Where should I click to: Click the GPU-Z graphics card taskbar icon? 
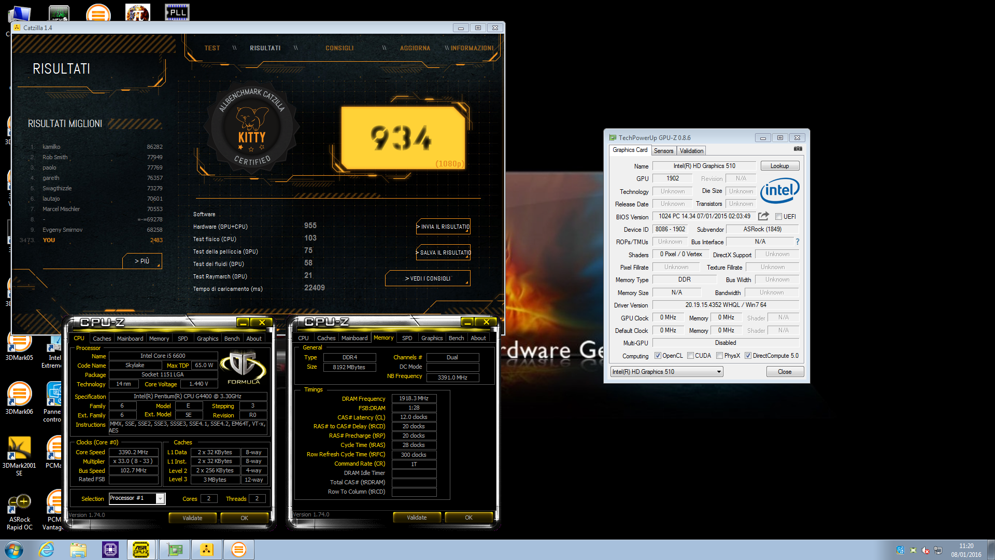175,550
